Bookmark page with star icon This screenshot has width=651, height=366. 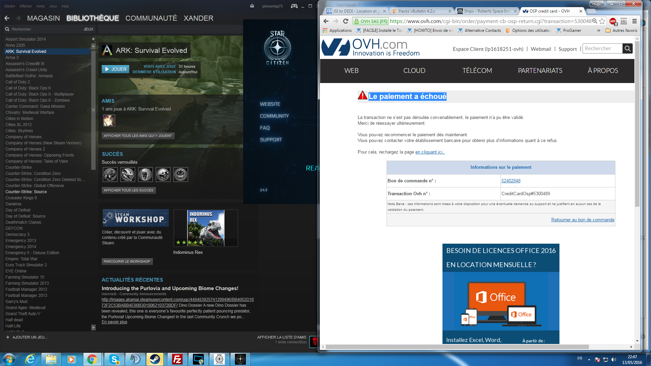602,21
